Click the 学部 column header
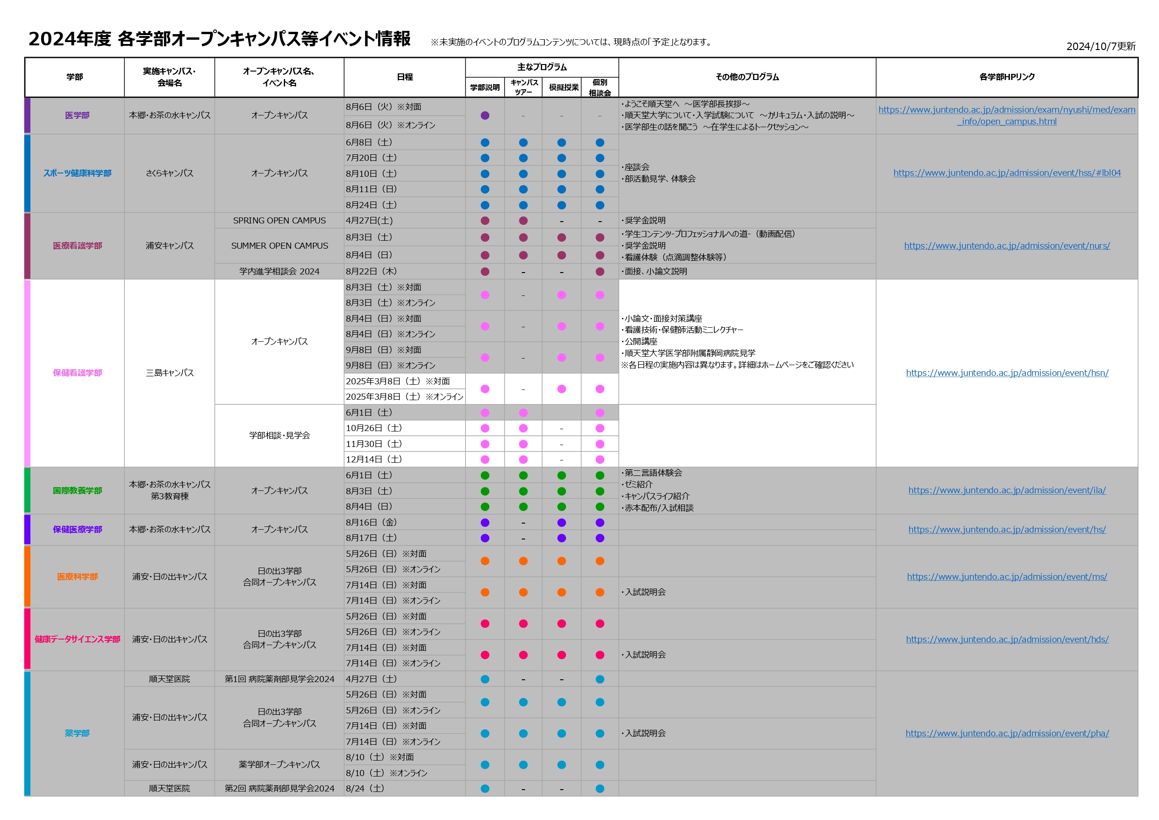Screen dimensions: 1159x820 pyautogui.click(x=75, y=77)
